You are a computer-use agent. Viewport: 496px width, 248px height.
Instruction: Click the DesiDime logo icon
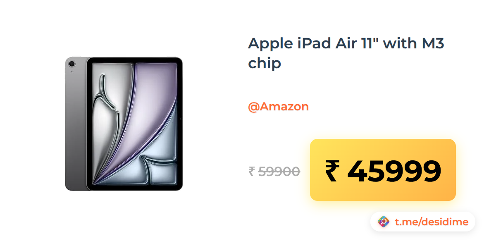(x=384, y=222)
